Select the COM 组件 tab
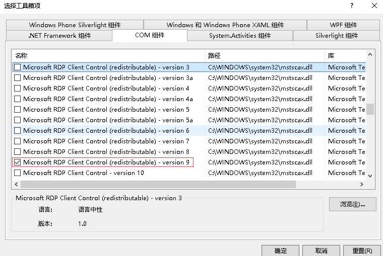Screen dimensions: 383x256 (x=150, y=35)
